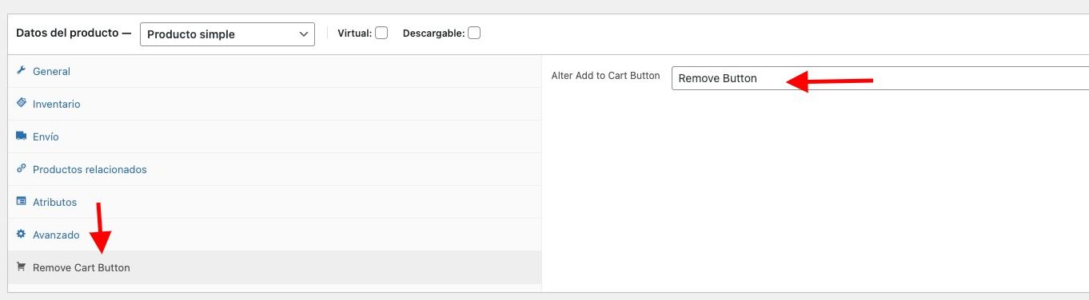Tick the Descargable checkbox
Viewport: 1089px width, 300px height.
474,34
